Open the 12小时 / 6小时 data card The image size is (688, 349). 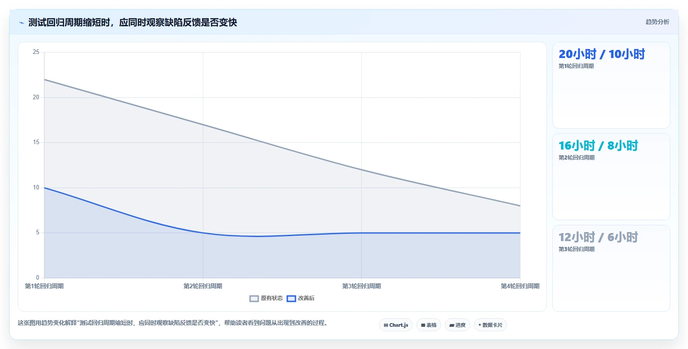[611, 268]
